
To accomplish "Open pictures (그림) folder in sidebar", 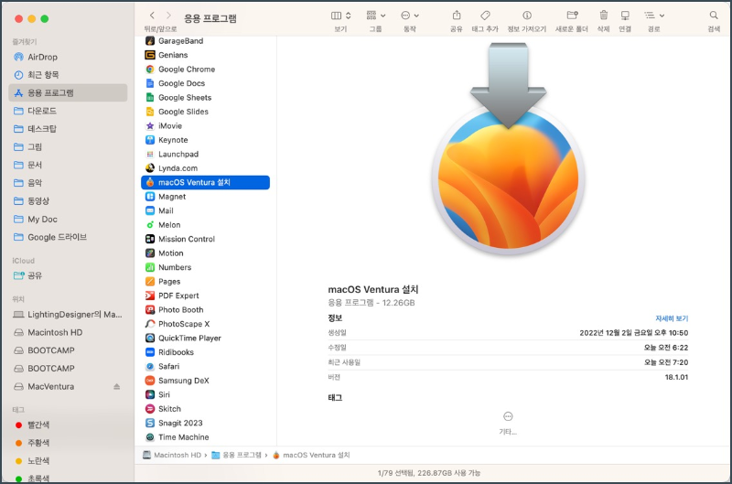I will (68, 147).
